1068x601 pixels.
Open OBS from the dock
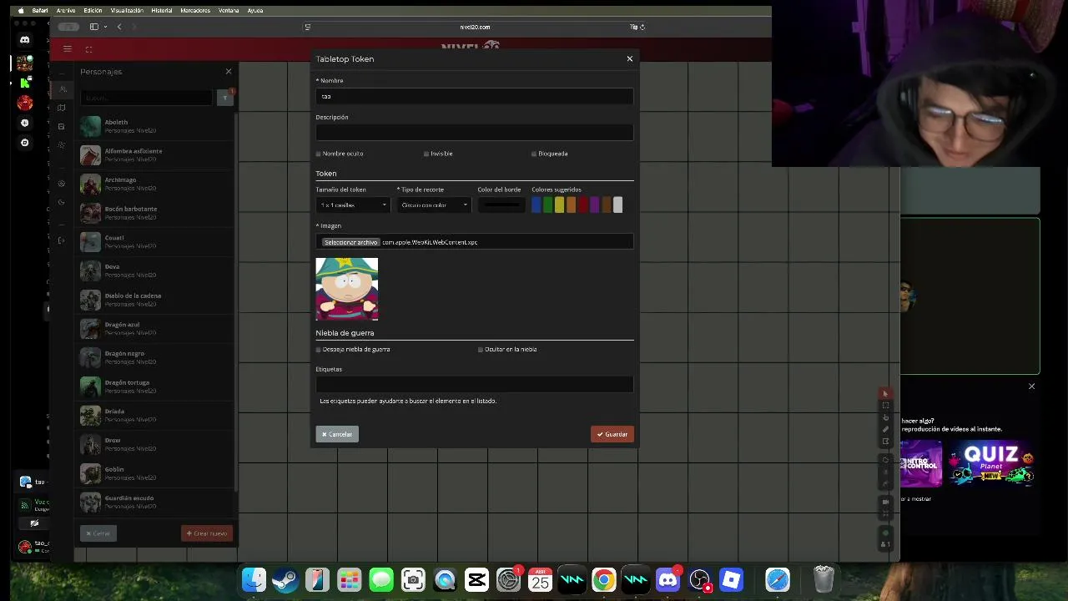[x=699, y=579]
